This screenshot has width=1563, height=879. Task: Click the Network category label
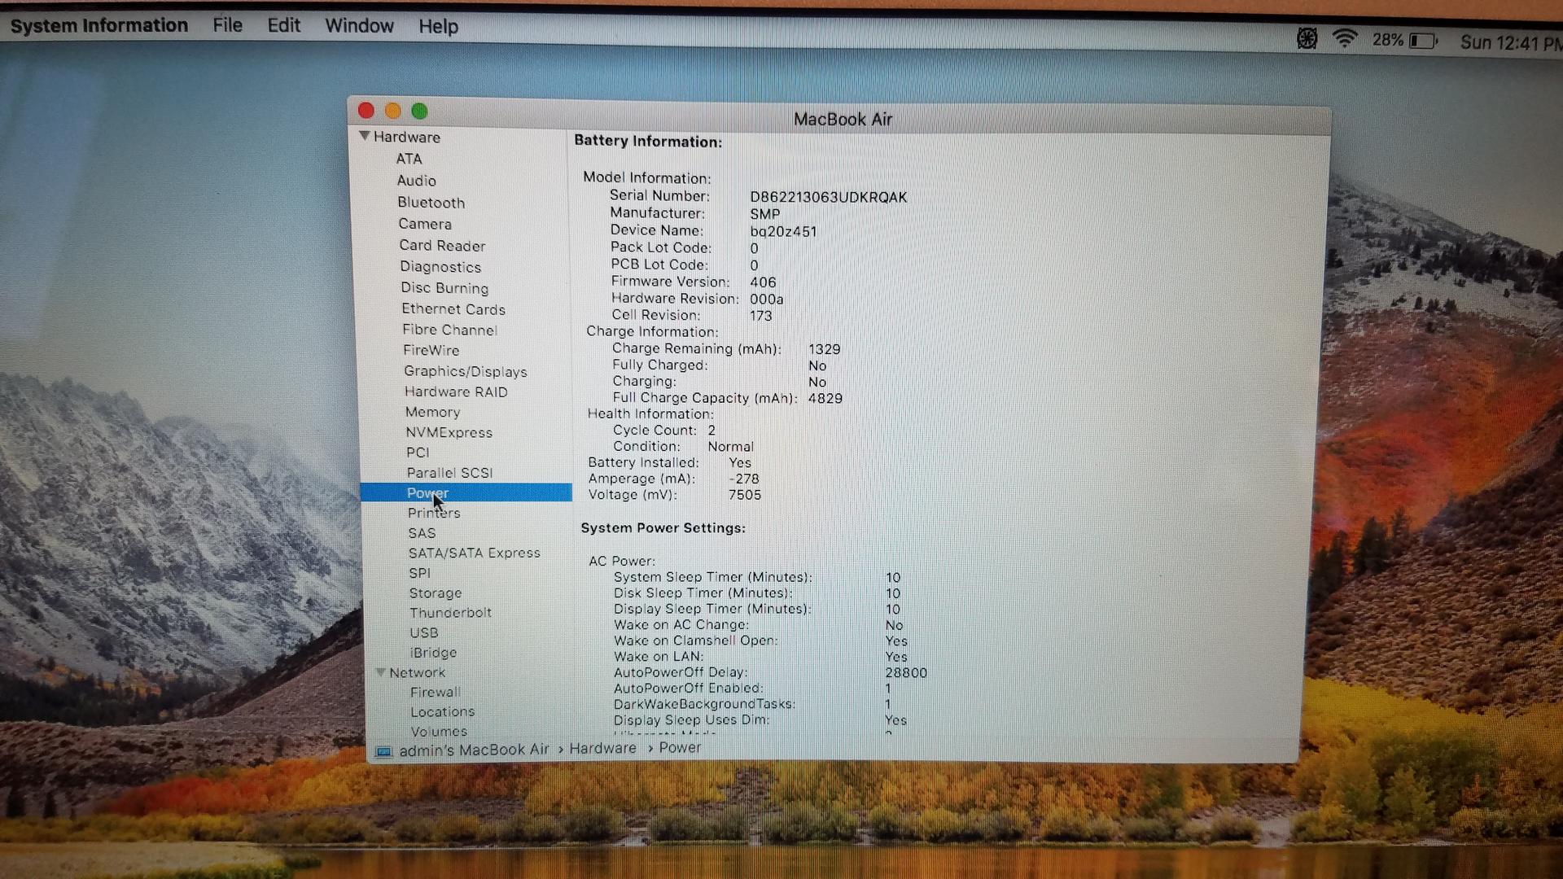point(417,672)
